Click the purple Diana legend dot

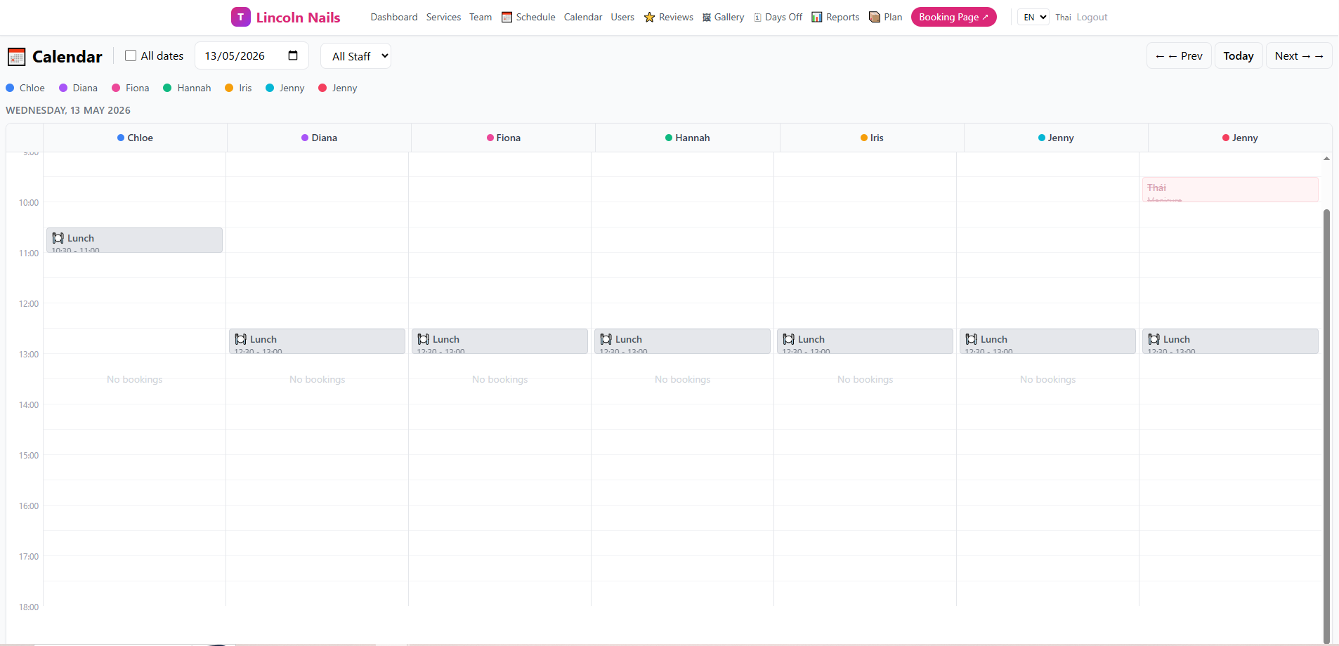(x=63, y=88)
